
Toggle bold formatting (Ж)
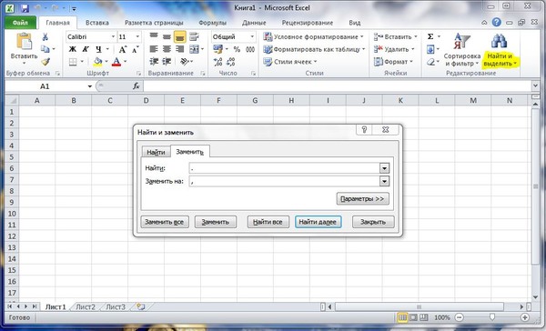tap(73, 49)
